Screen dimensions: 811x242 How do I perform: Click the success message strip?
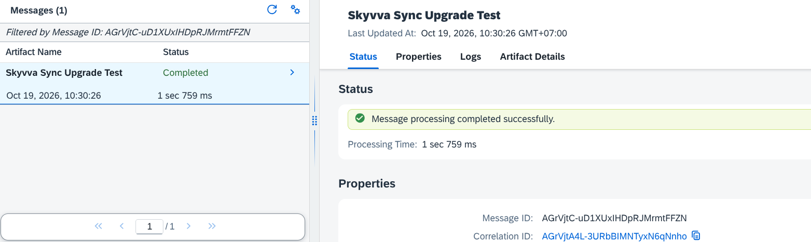coord(579,119)
